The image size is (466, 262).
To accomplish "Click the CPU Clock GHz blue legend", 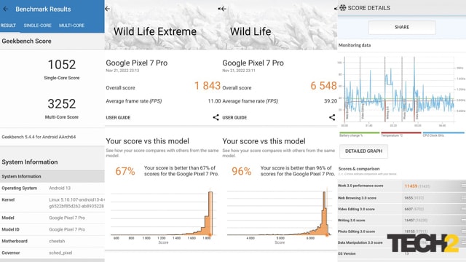I will pyautogui.click(x=443, y=134).
